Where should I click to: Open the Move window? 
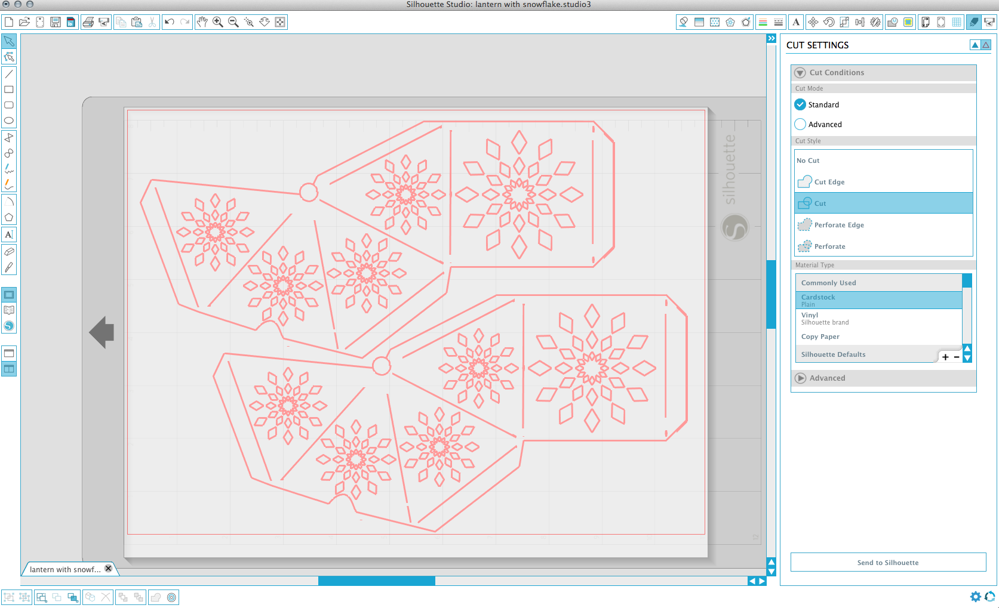[x=813, y=22]
